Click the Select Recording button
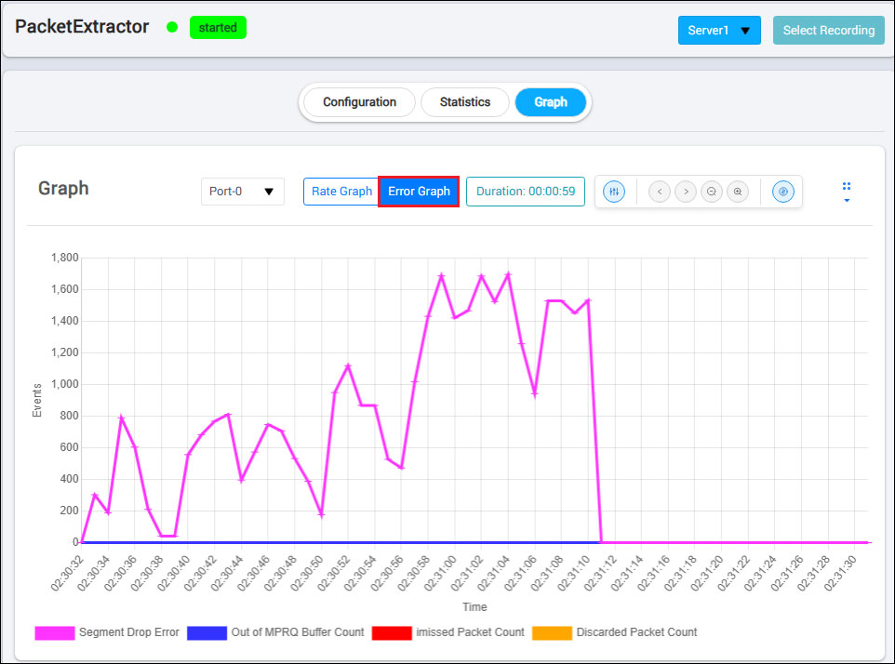 [x=828, y=30]
